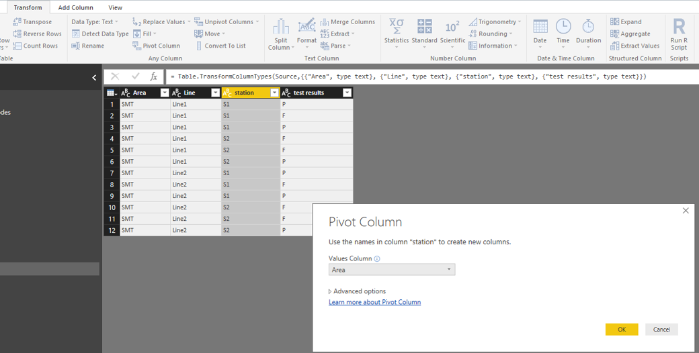The width and height of the screenshot is (699, 353).
Task: Click the Run R Script icon
Action: pos(679,26)
